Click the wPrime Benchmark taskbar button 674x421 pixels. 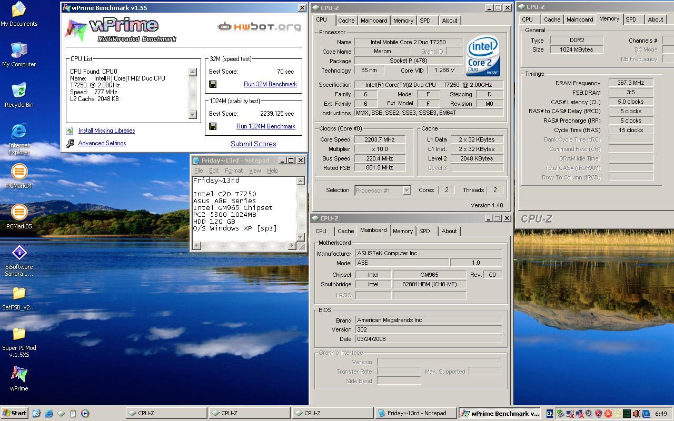[500, 414]
